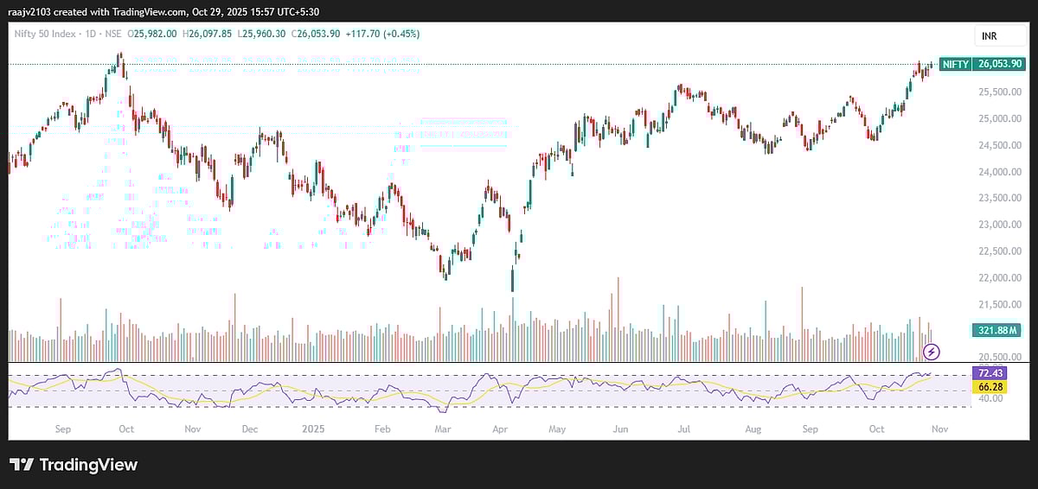Open the INR currency selector
This screenshot has height=489, width=1038.
point(990,35)
